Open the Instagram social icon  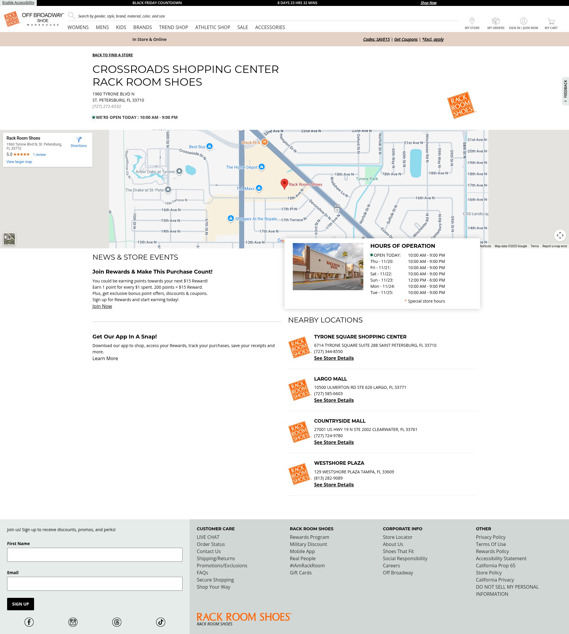pos(73,622)
